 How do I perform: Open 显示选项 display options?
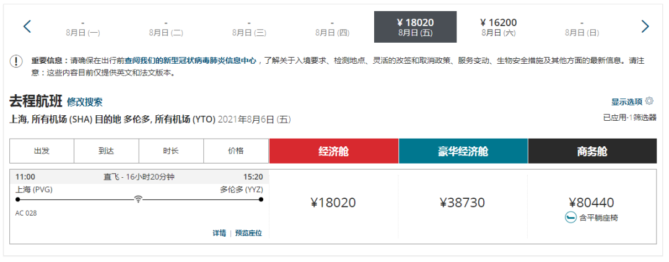click(627, 102)
